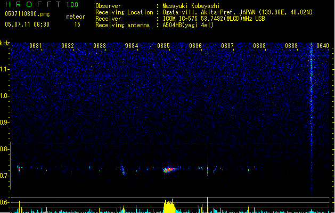This screenshot has height=213, width=335.
Task: Click the Receiving Location label
Action: (124, 12)
